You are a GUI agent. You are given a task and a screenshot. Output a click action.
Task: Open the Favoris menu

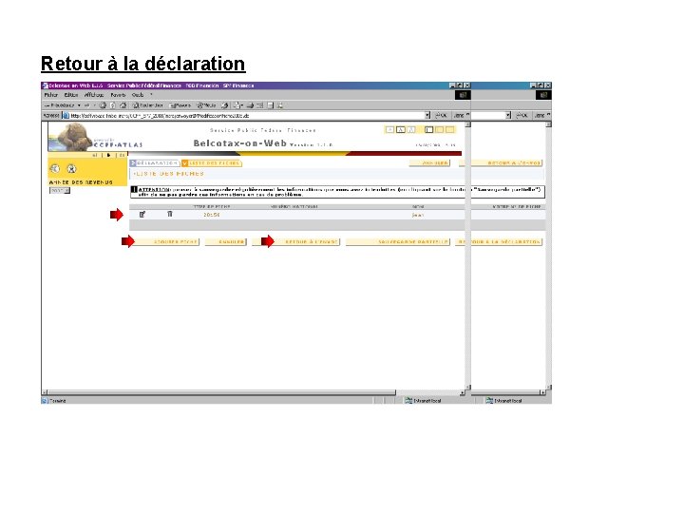pos(118,95)
